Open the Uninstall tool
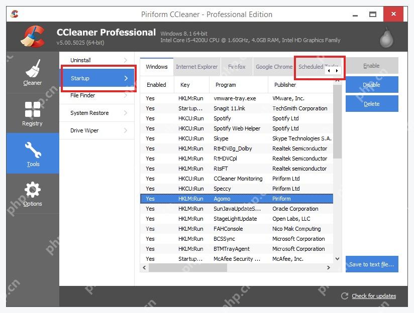This screenshot has width=414, height=313. click(97, 60)
